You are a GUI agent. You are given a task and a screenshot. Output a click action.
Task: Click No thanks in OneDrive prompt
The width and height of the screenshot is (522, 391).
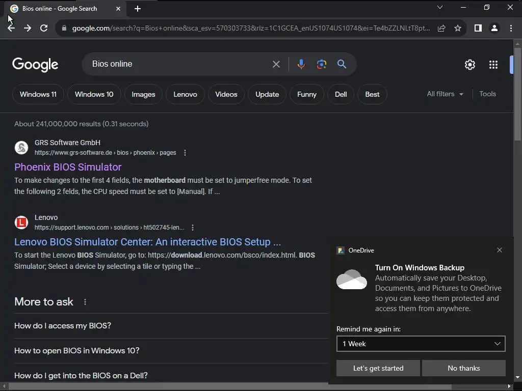click(464, 368)
